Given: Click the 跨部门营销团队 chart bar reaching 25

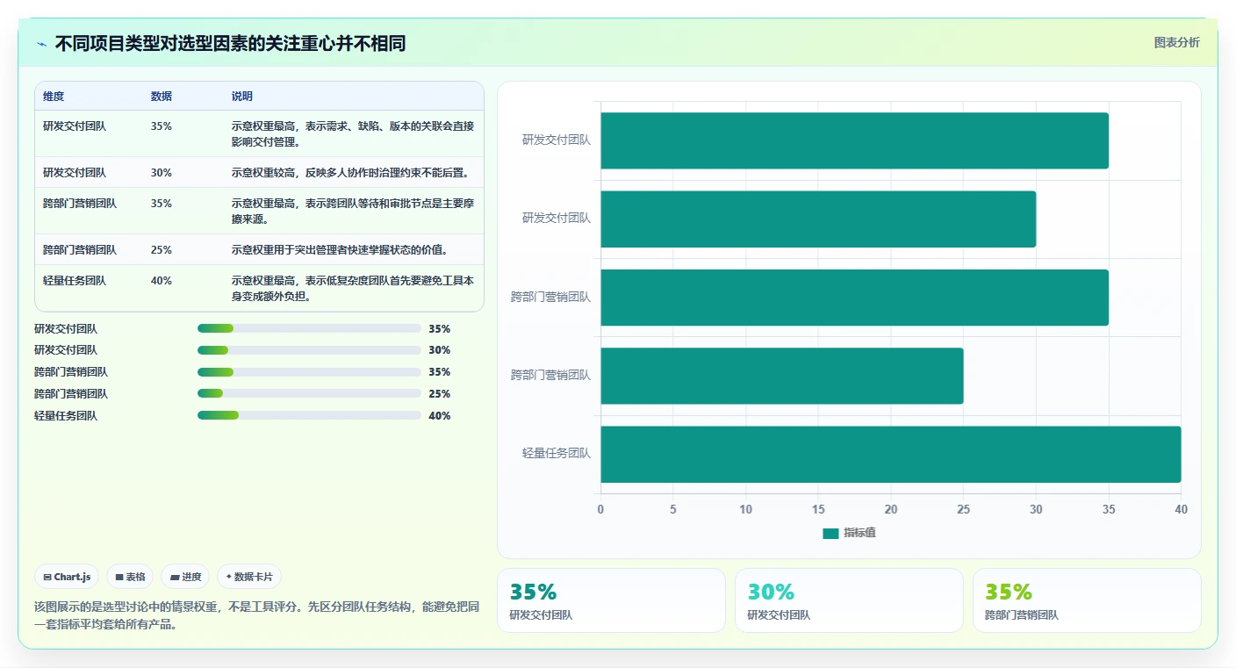Looking at the screenshot, I should [x=782, y=376].
